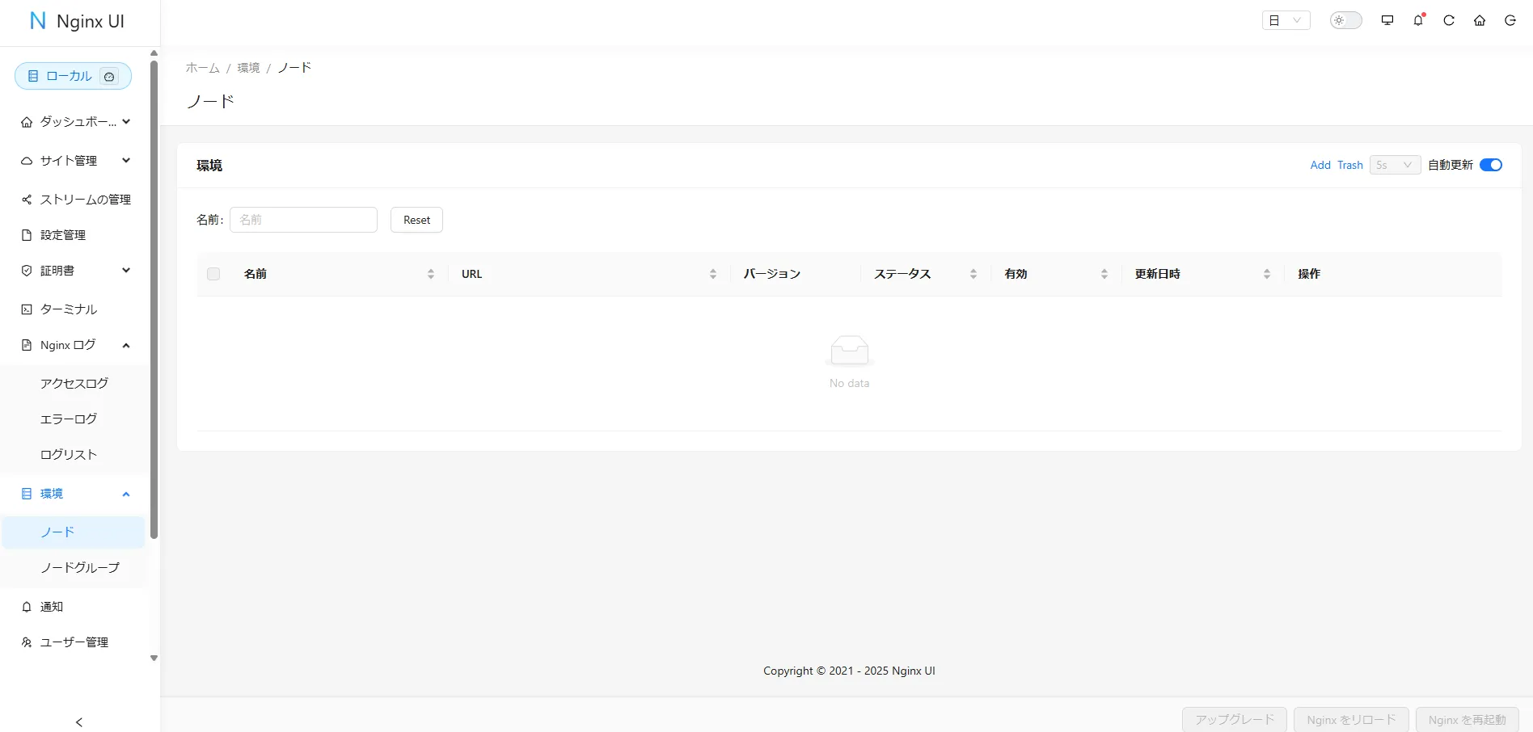Collapse the sidebar with the left arrow
Image resolution: width=1533 pixels, height=732 pixels.
click(79, 722)
